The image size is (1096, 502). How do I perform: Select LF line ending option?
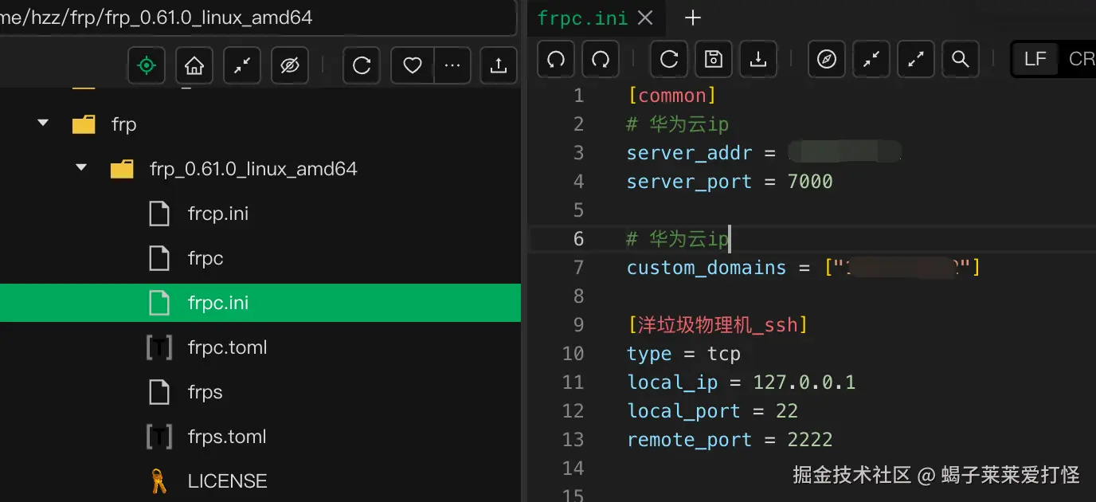[x=1035, y=60]
